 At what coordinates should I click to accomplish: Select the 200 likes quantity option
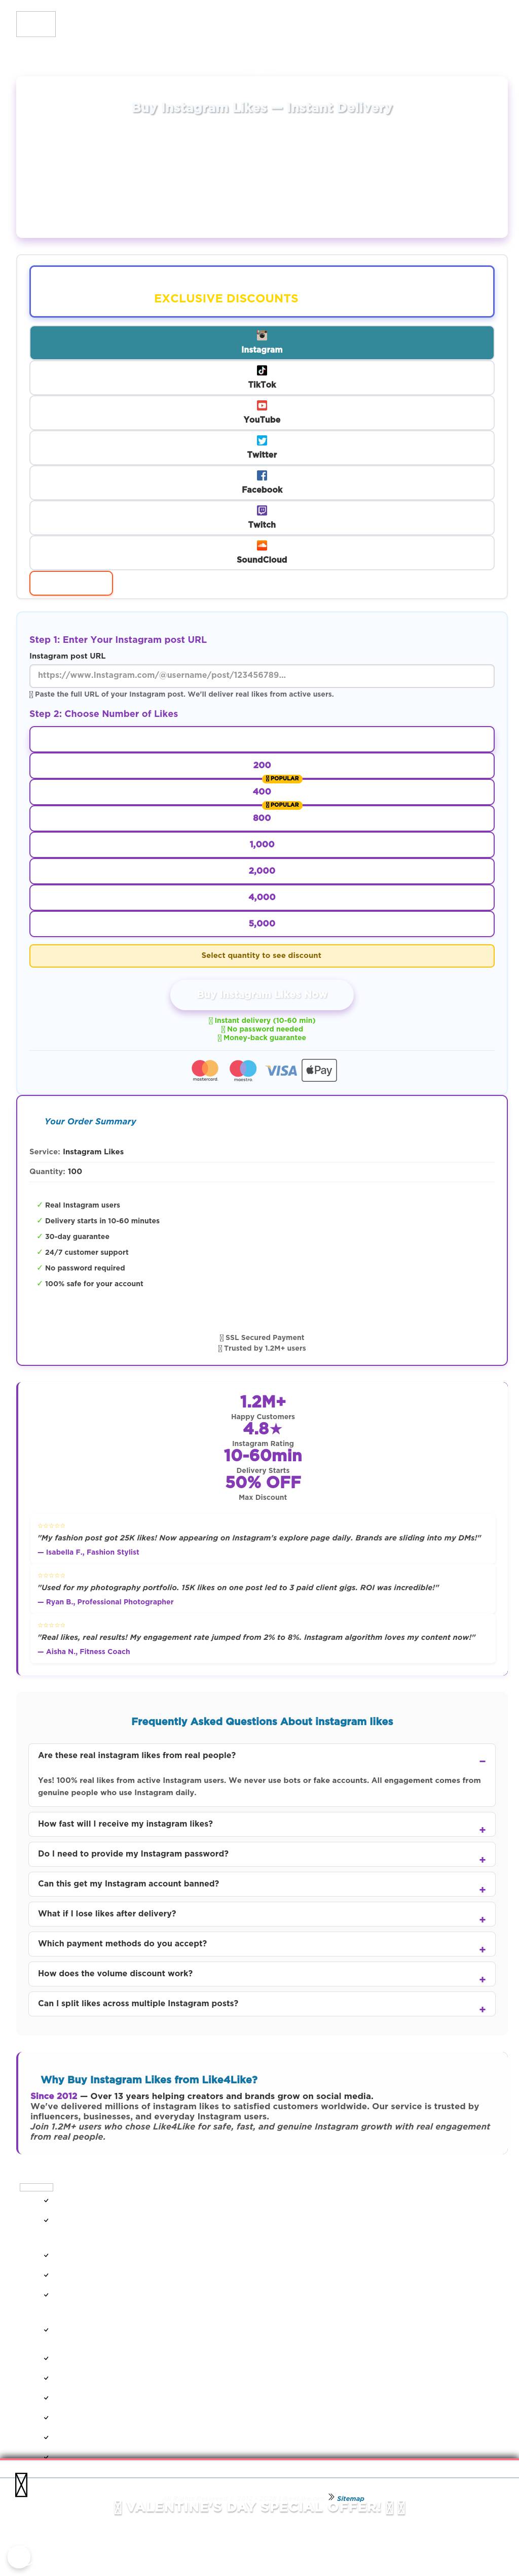tap(262, 765)
